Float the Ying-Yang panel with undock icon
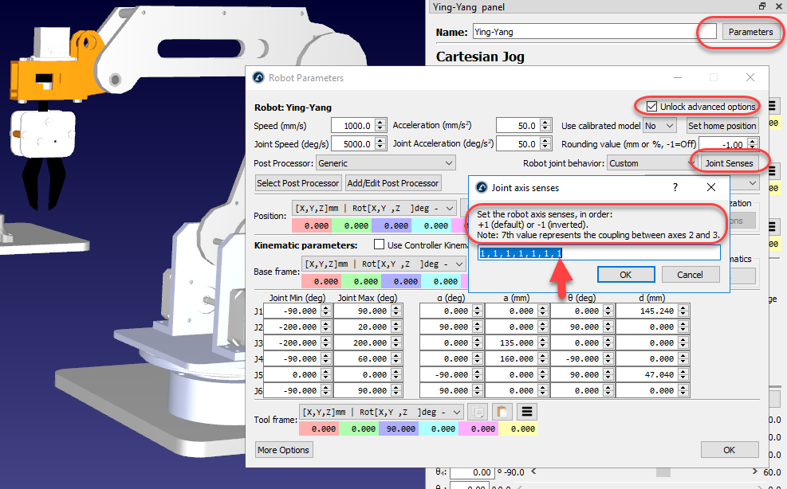Image resolution: width=787 pixels, height=489 pixels. coord(762,6)
